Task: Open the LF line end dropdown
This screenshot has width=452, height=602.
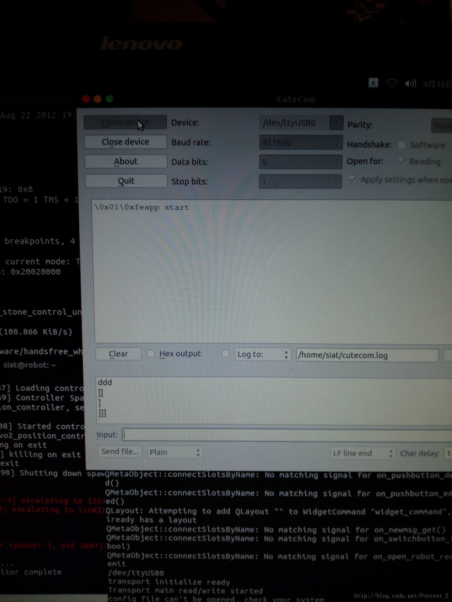Action: click(x=363, y=453)
